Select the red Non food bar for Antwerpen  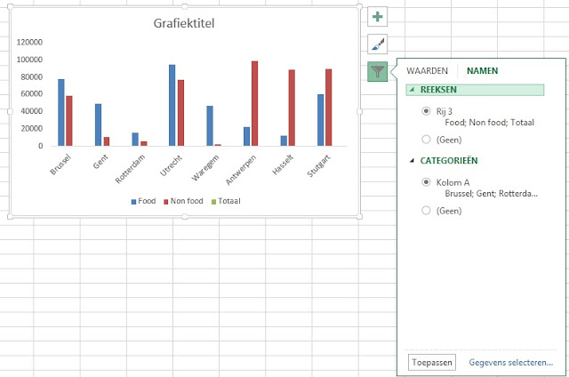[255, 103]
